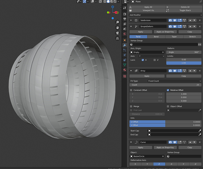Viewport: 203px width, 169px height.
Task: Open the Output properties tab icon
Action: click(125, 19)
